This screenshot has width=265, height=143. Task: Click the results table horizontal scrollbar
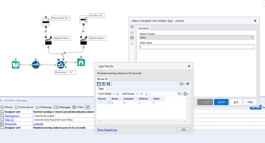click(x=142, y=121)
